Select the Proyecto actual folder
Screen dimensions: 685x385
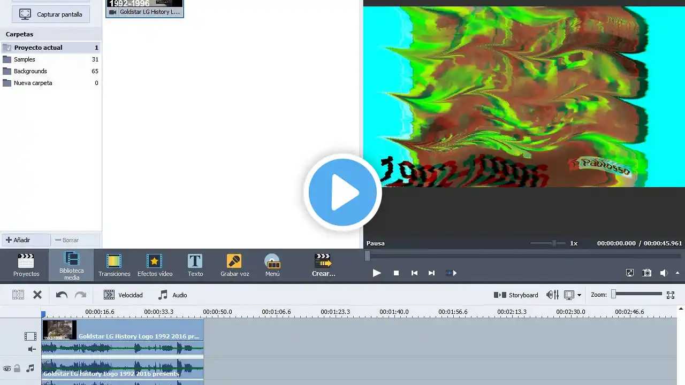tap(51, 48)
